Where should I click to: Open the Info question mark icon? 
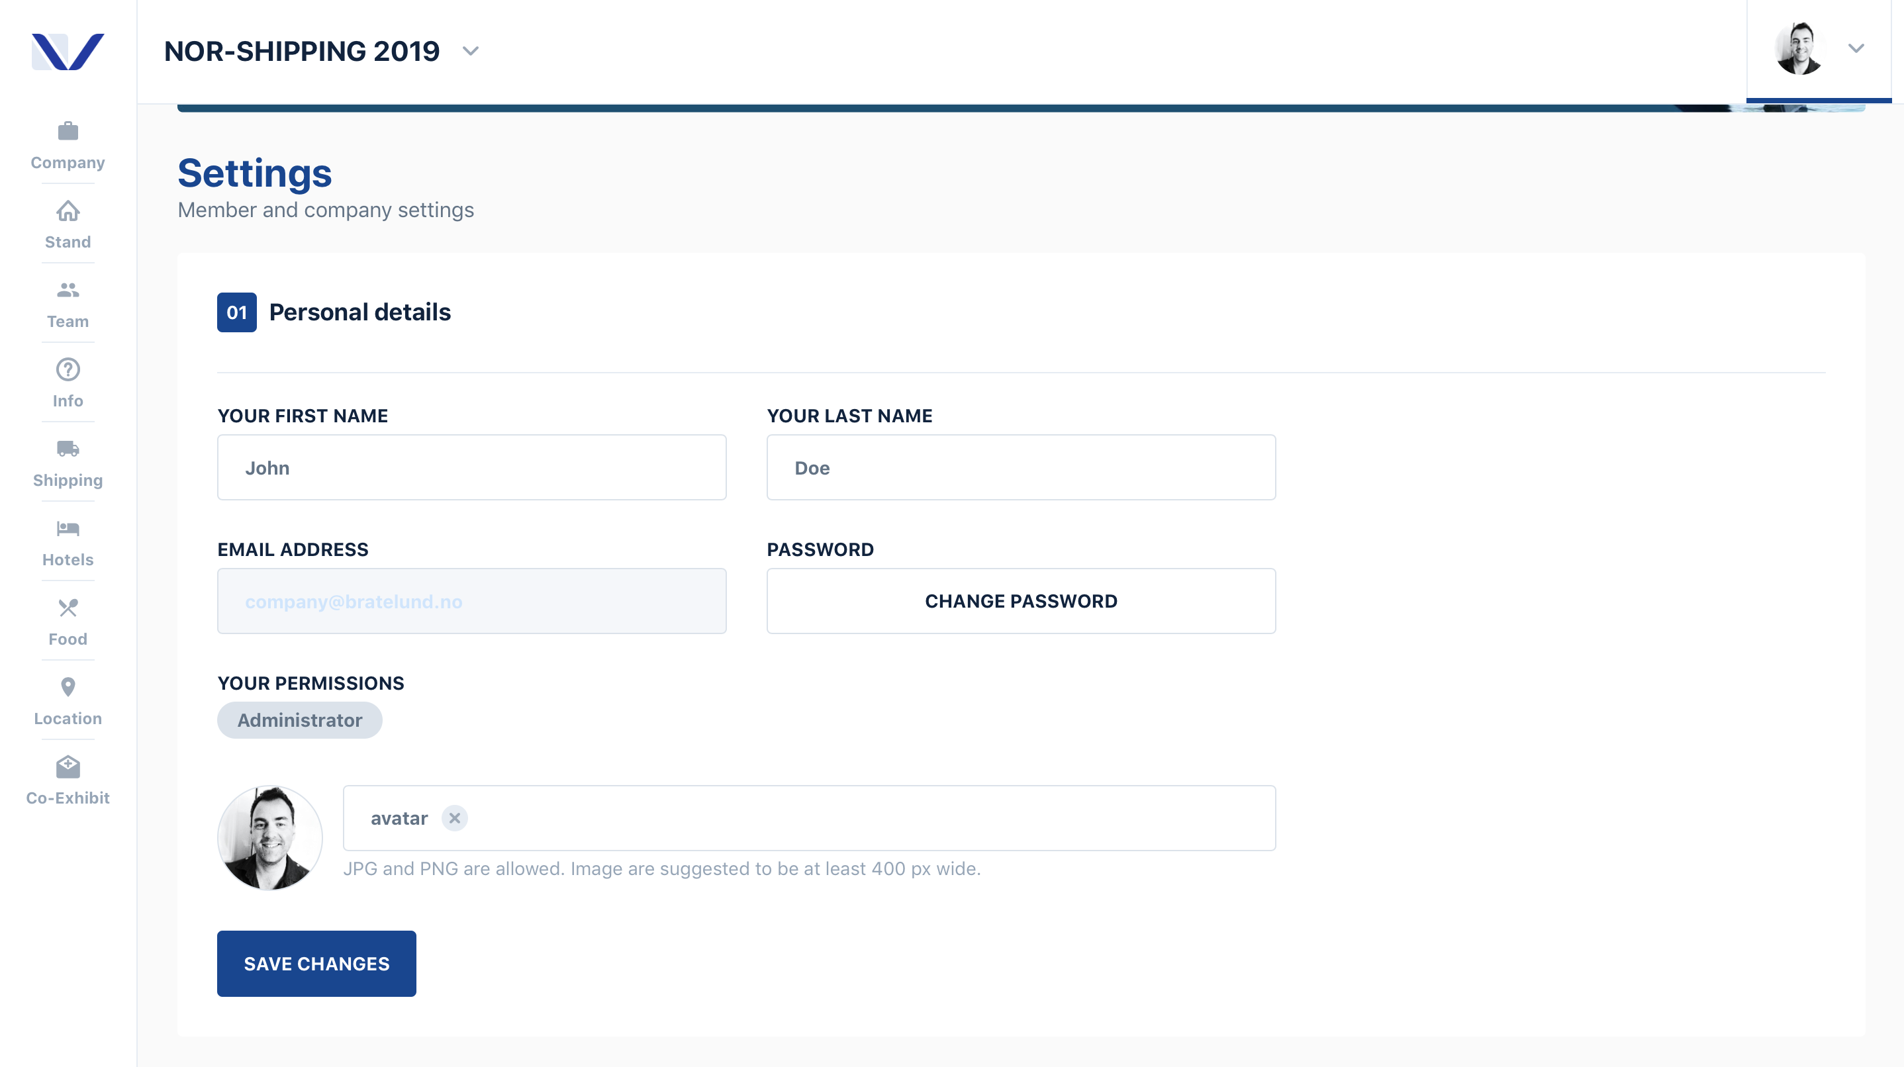(x=68, y=369)
